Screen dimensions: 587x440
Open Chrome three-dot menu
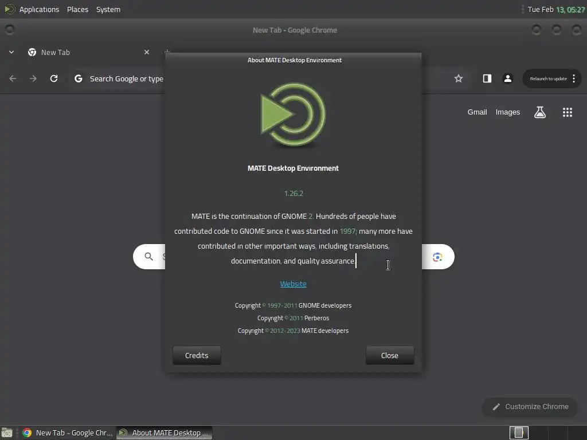(574, 78)
